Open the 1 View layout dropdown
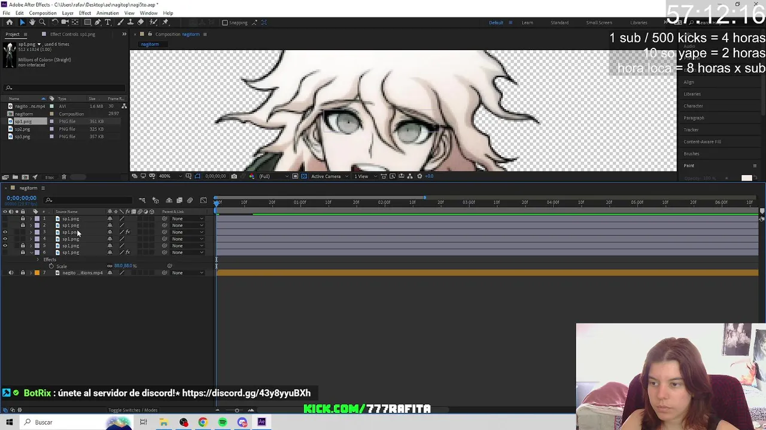The height and width of the screenshot is (430, 766). pyautogui.click(x=366, y=176)
